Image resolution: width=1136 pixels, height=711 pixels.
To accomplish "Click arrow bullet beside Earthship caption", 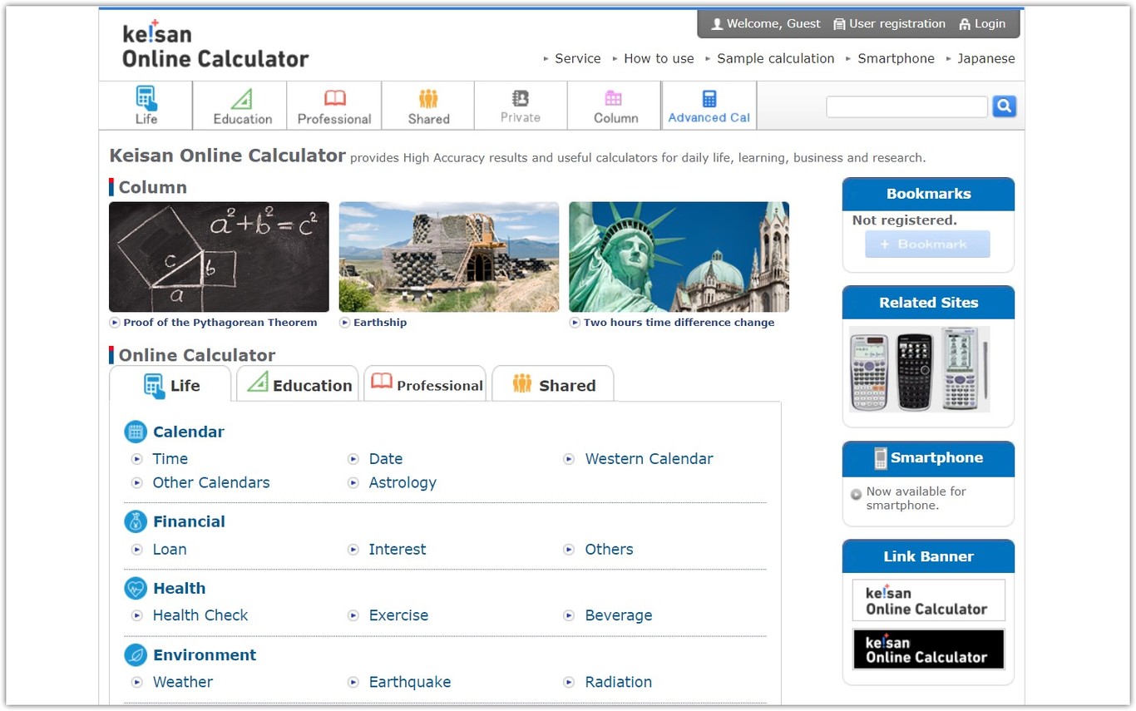I will tap(344, 323).
